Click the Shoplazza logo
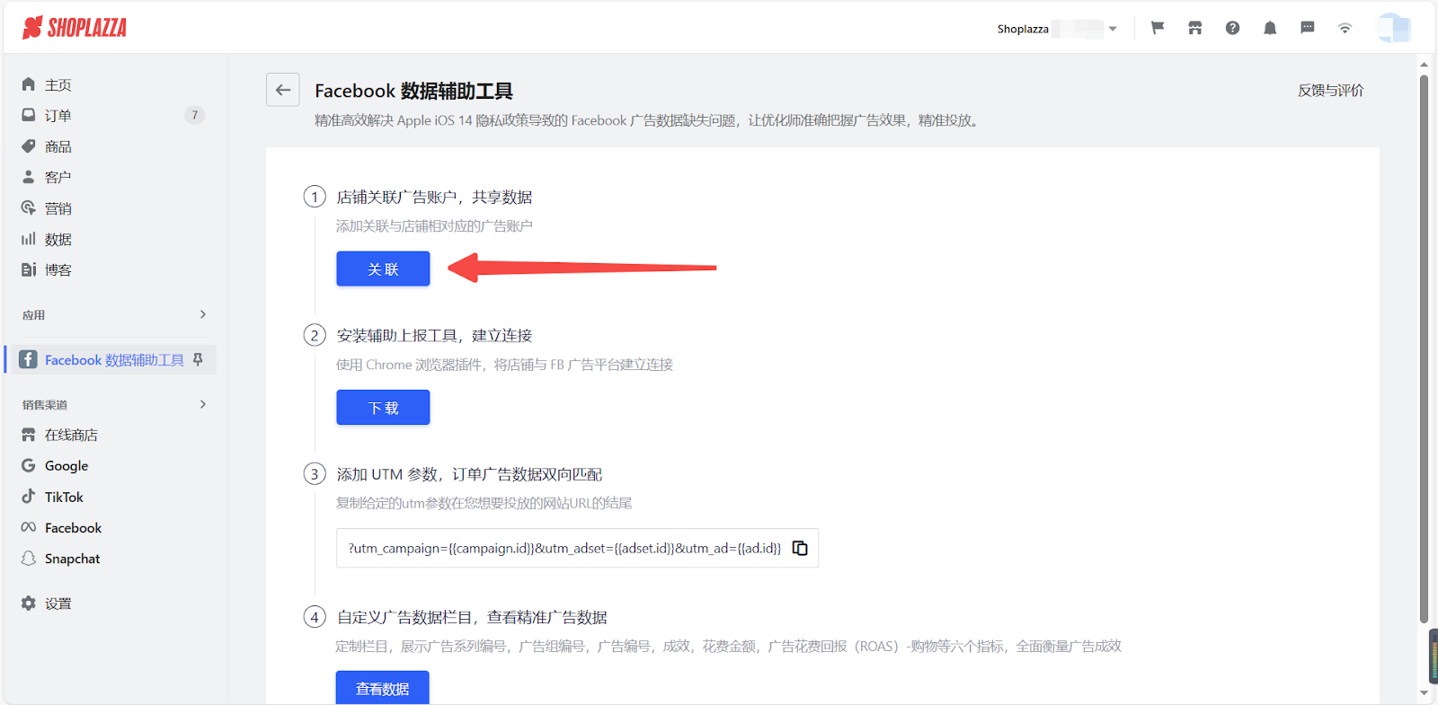This screenshot has width=1438, height=705. click(75, 28)
